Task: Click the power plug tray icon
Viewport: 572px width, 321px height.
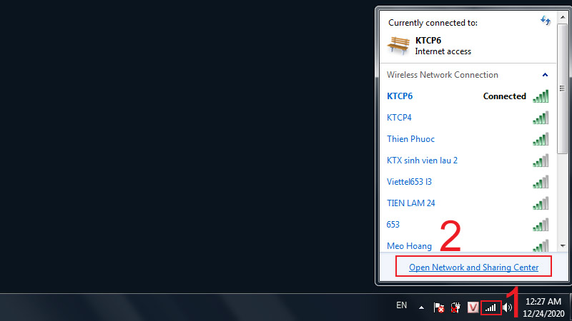Action: click(455, 307)
